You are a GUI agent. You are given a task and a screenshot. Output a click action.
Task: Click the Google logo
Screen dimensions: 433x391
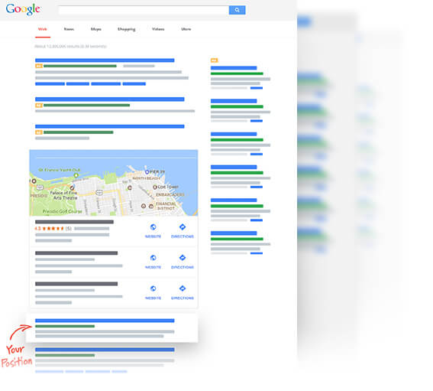click(x=24, y=9)
